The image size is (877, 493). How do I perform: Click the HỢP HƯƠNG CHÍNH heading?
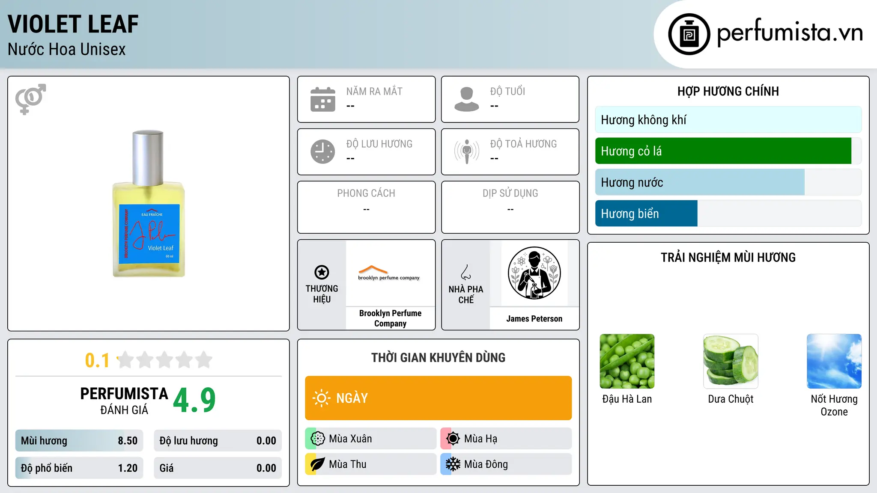[728, 92]
